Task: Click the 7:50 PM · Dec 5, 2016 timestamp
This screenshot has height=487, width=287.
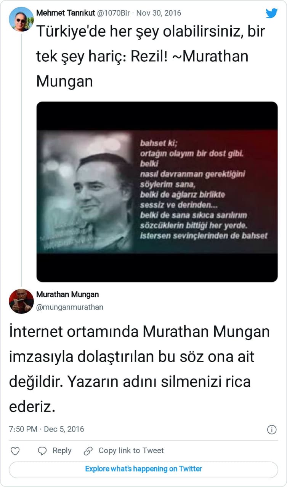Action: click(x=46, y=429)
